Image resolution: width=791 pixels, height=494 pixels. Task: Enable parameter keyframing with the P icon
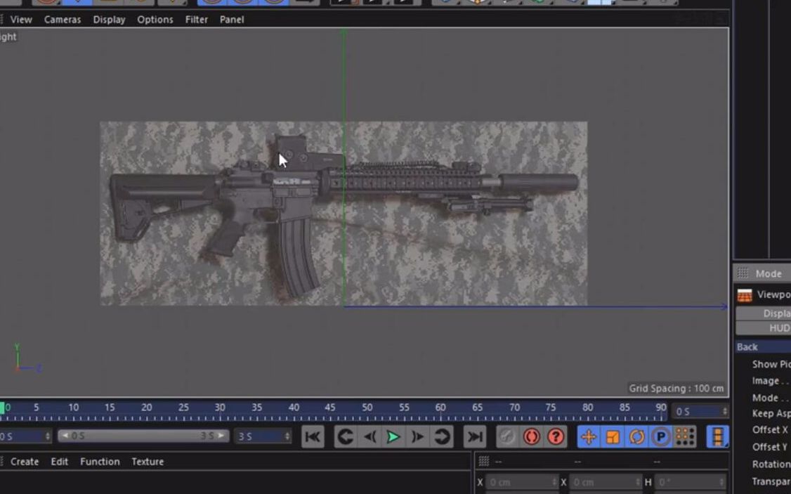[x=659, y=437]
